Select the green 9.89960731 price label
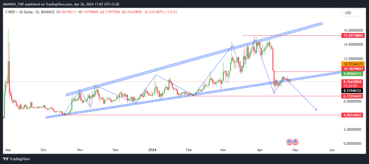The width and height of the screenshot is (369, 164). tap(352, 74)
